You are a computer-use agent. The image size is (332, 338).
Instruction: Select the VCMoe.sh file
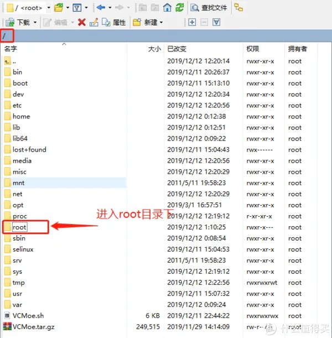(28, 316)
